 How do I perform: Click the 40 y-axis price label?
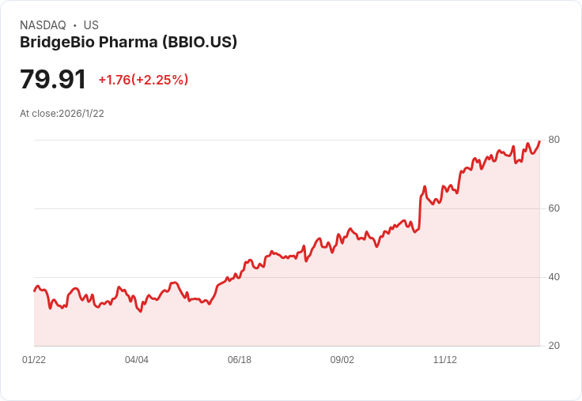coord(554,277)
